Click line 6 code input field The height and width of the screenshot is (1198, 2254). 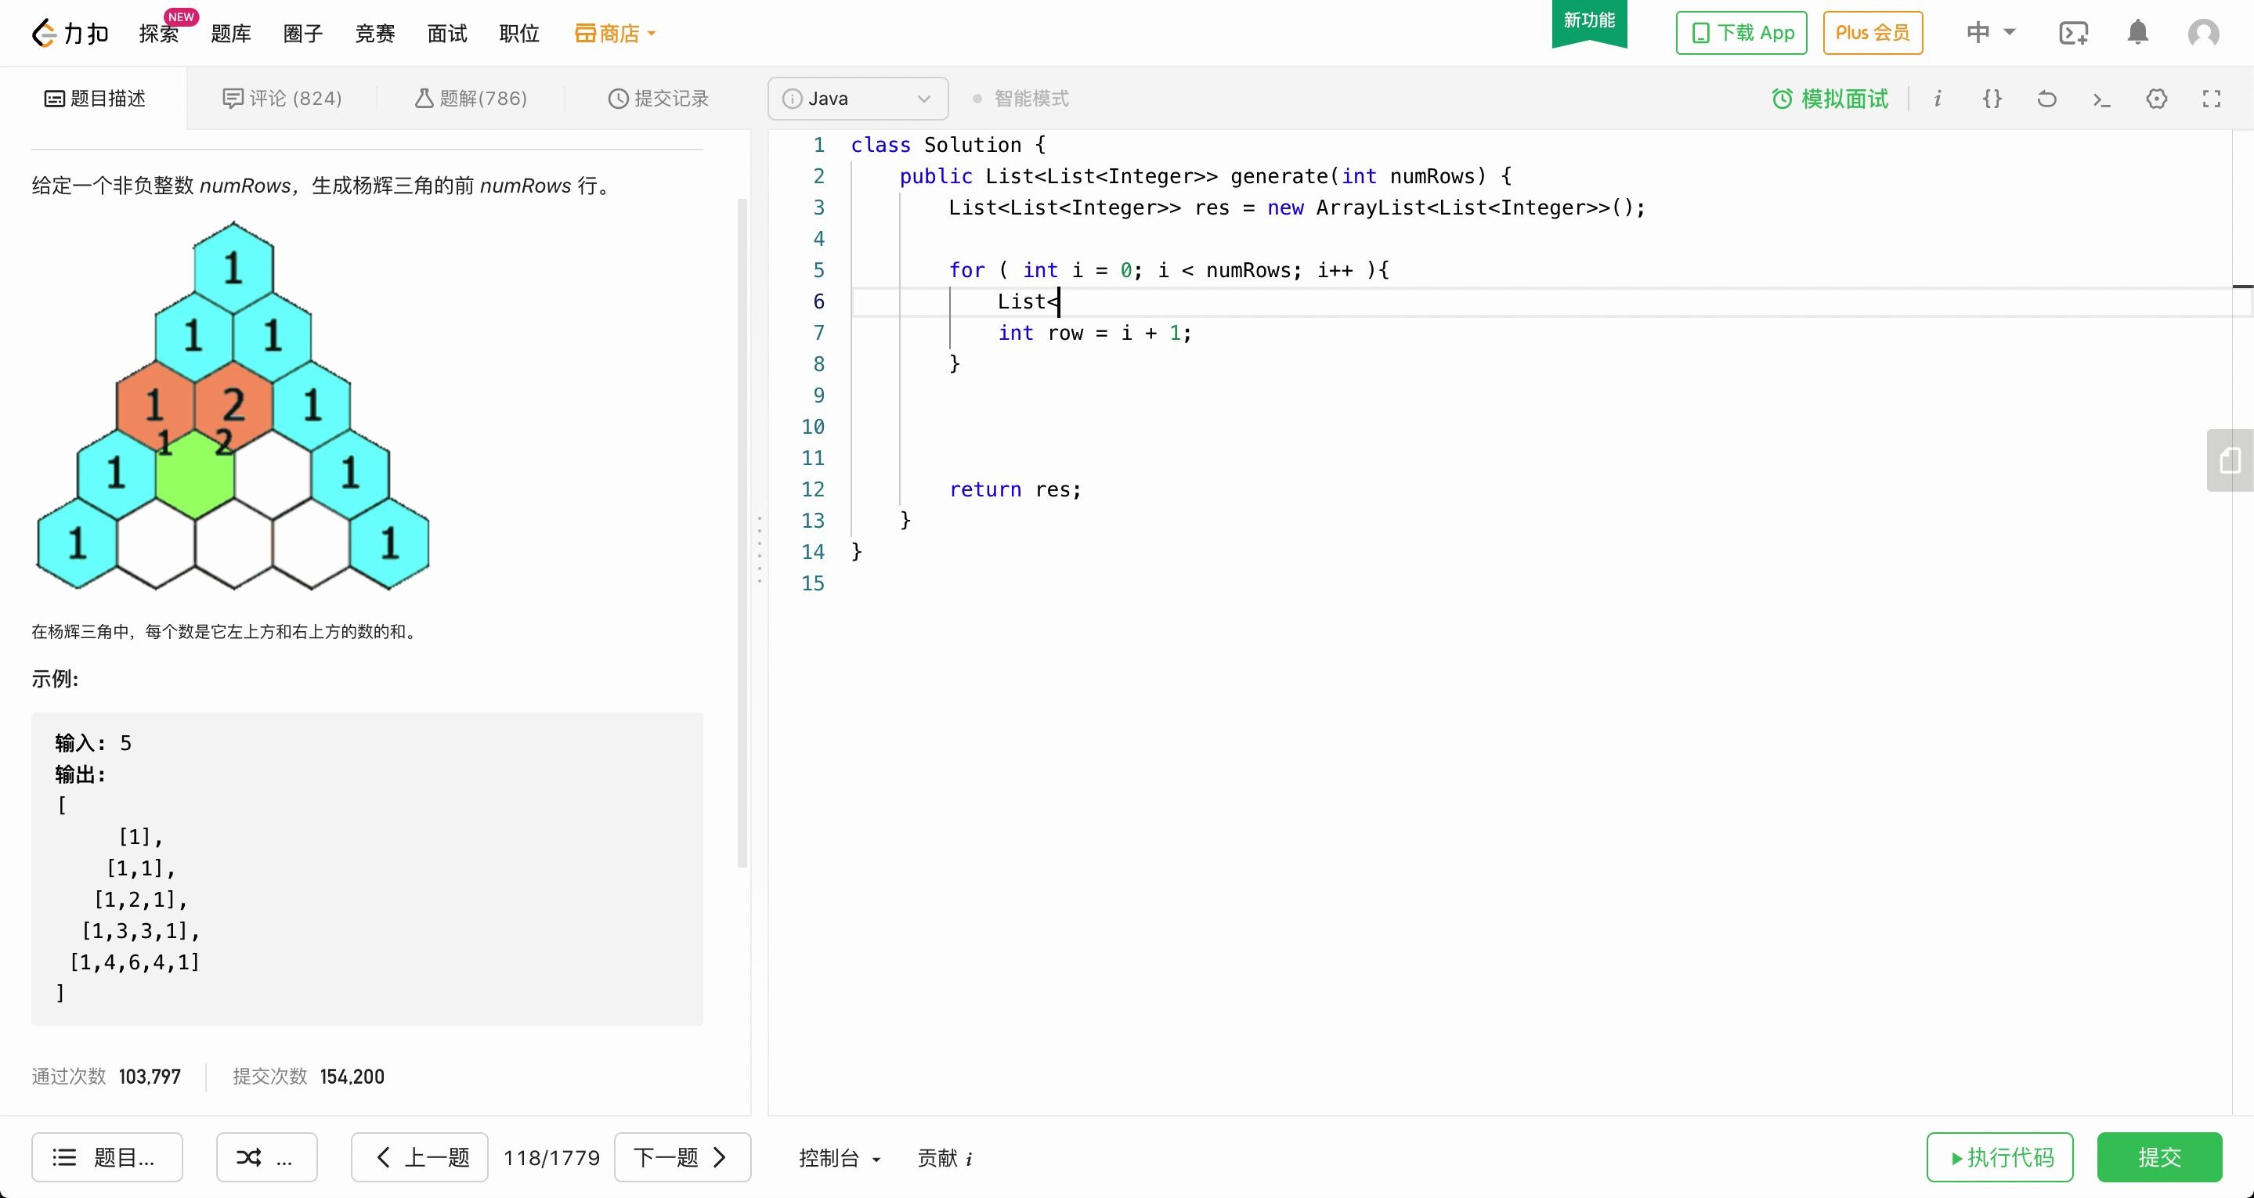1058,301
